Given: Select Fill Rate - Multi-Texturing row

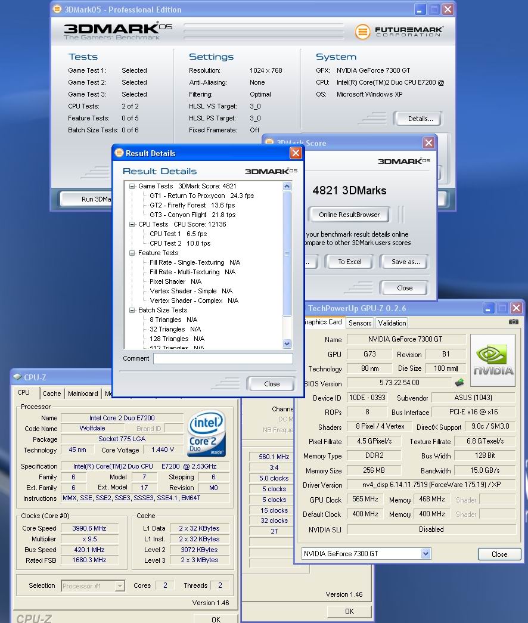Looking at the screenshot, I should (x=192, y=272).
